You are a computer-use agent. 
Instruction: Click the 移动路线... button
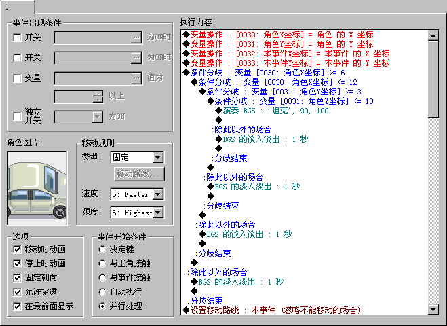[139, 174]
